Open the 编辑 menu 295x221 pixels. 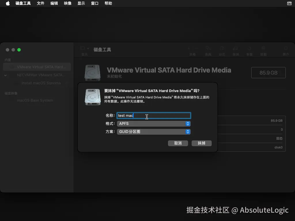(54, 3)
